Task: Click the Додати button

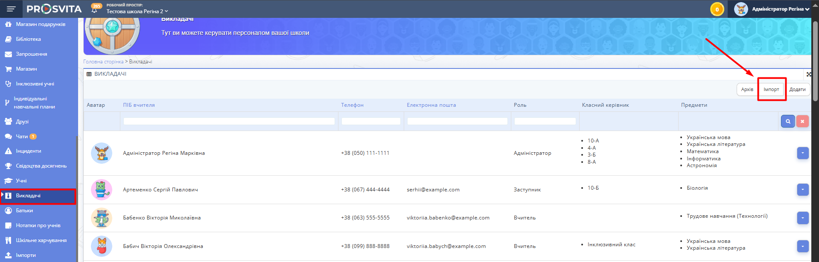Action: coord(797,89)
